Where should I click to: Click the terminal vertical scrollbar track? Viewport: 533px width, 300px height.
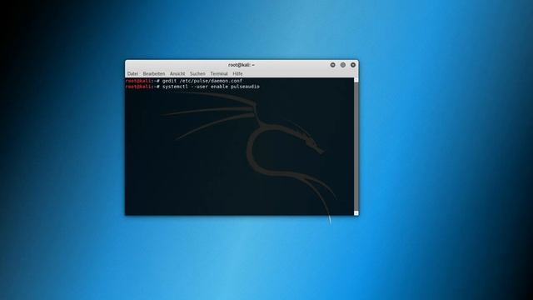click(x=356, y=147)
